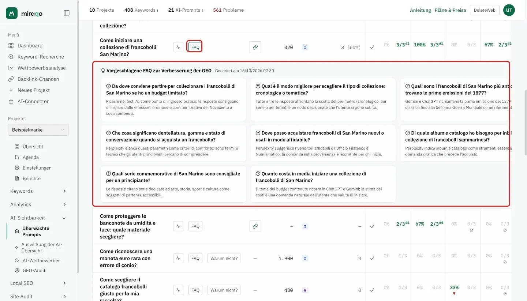Toggle FAQ for San Marino collection prompt
Image resolution: width=527 pixels, height=301 pixels.
coord(195,47)
